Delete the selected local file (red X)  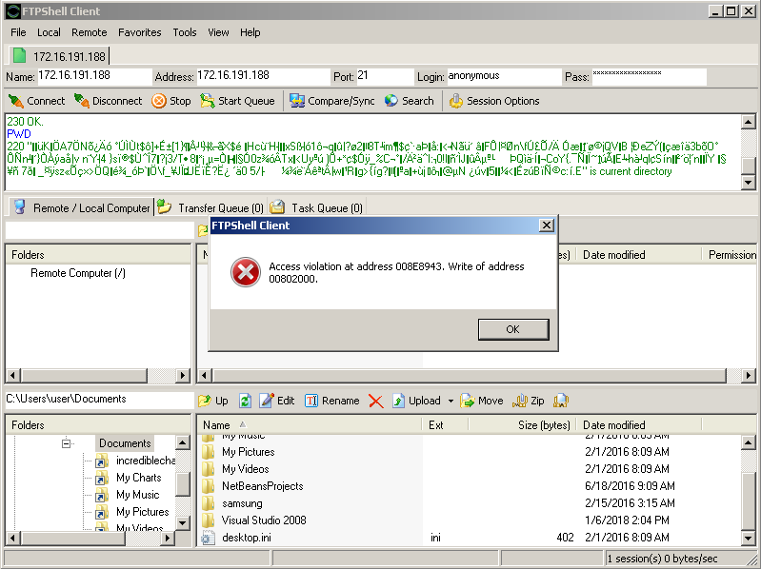tap(375, 401)
